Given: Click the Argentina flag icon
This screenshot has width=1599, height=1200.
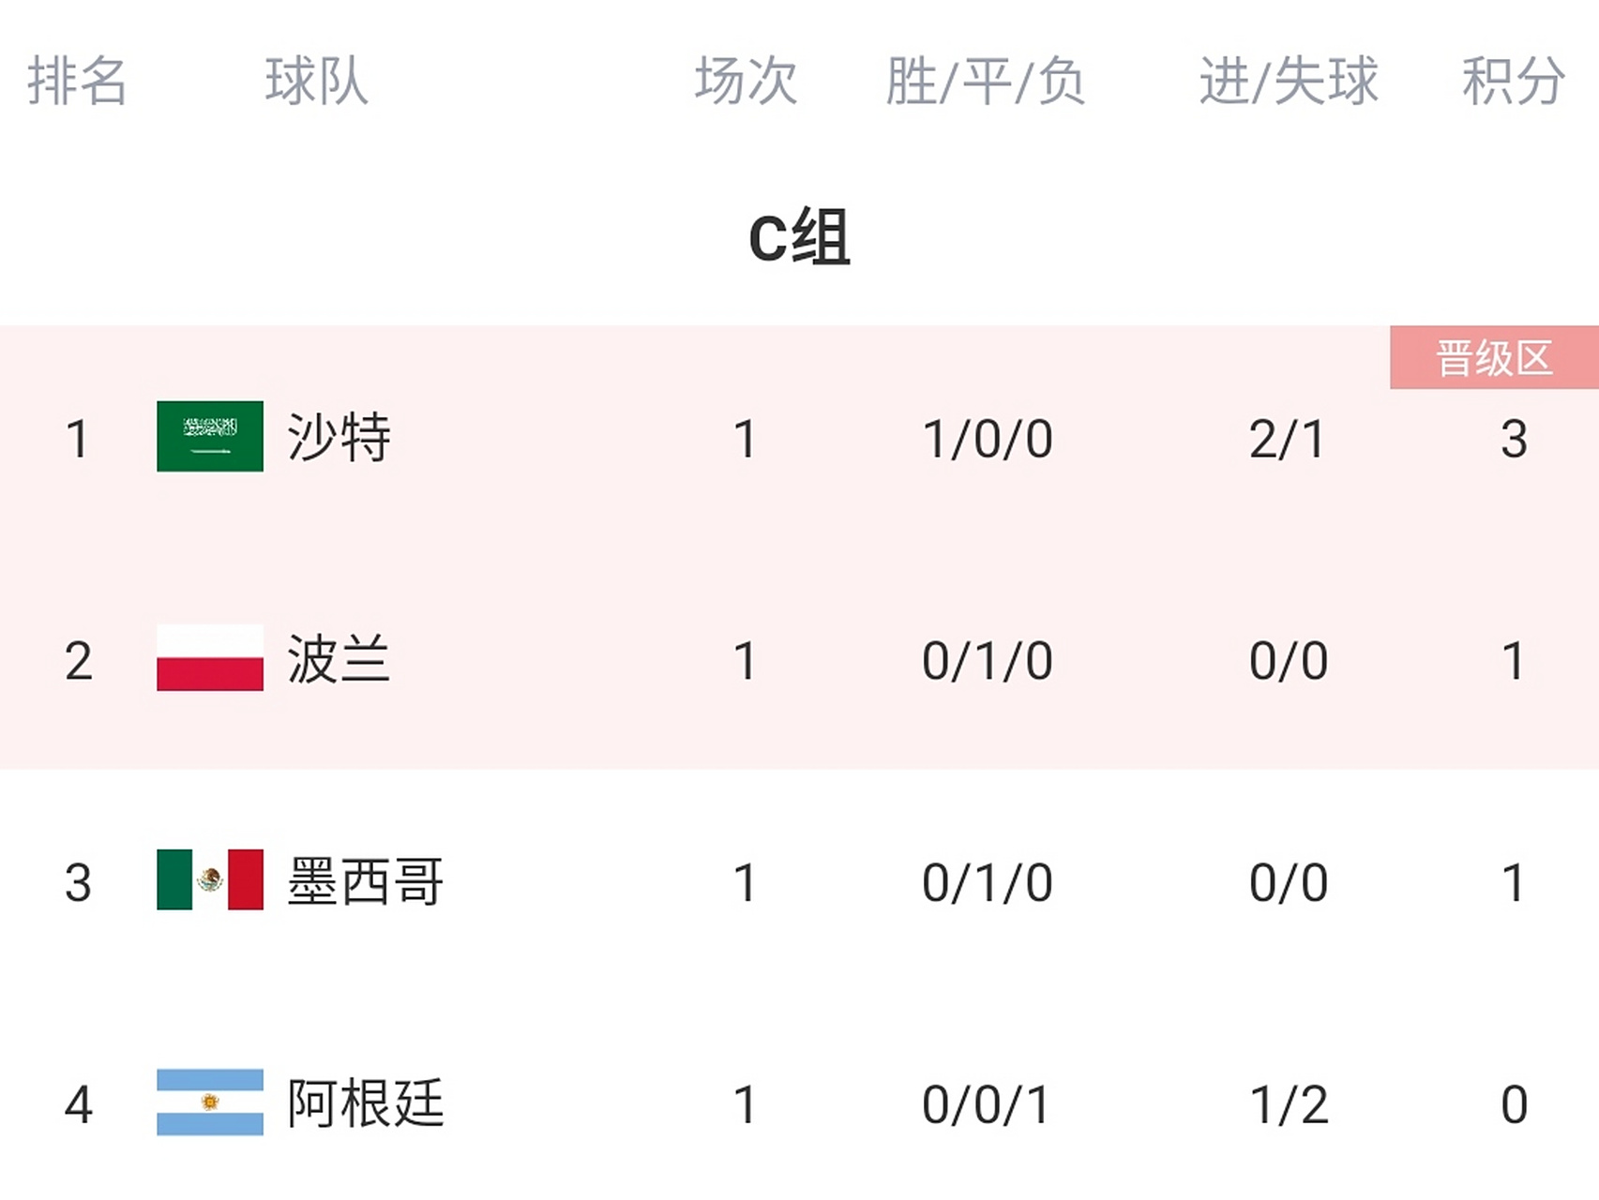Looking at the screenshot, I should point(209,1102).
